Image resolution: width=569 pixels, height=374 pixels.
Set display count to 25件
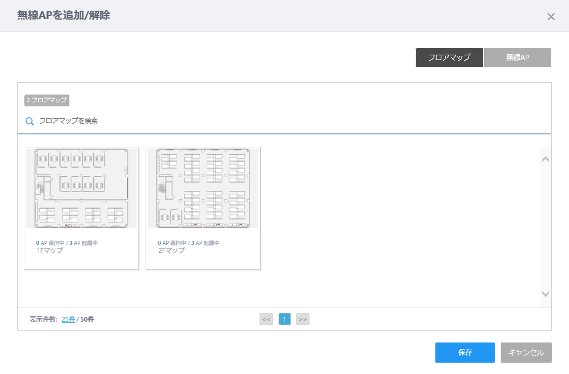[x=68, y=319]
